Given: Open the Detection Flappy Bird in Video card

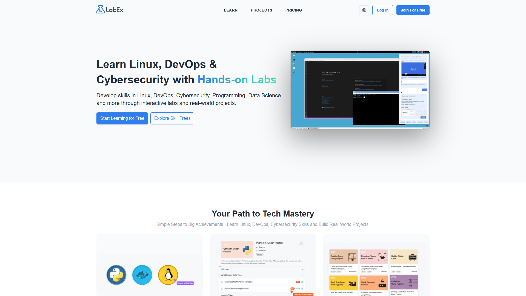Looking at the screenshot, I should (x=374, y=261).
